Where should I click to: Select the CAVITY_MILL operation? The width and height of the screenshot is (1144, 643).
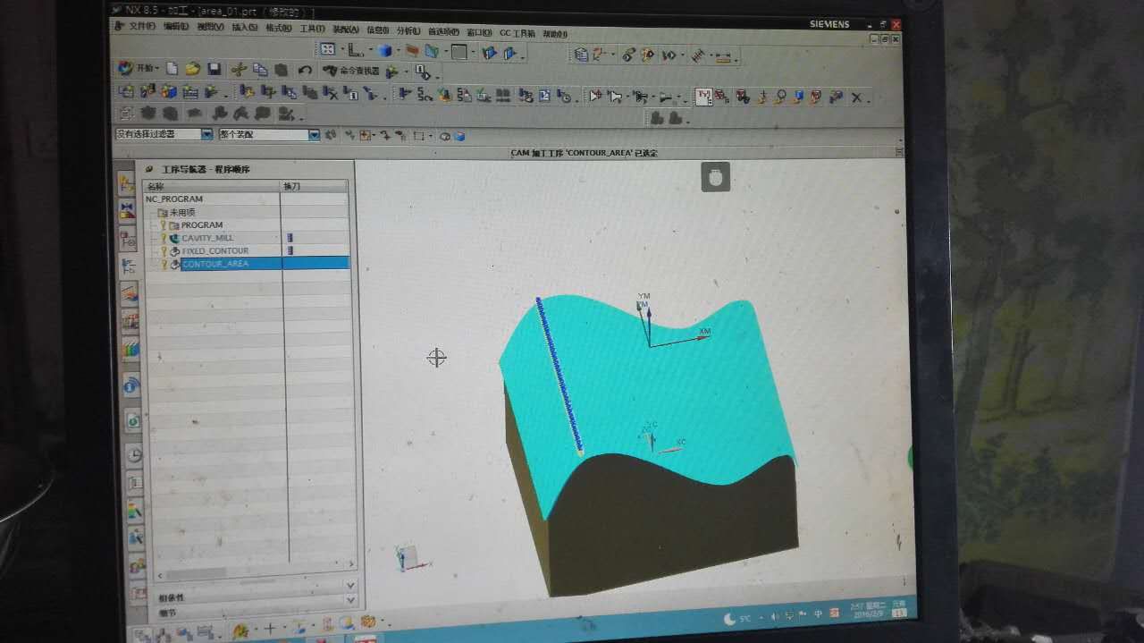[207, 238]
